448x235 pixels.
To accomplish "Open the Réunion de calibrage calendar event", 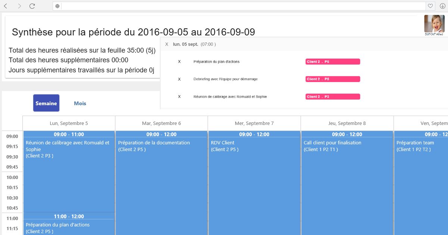I will [69, 172].
